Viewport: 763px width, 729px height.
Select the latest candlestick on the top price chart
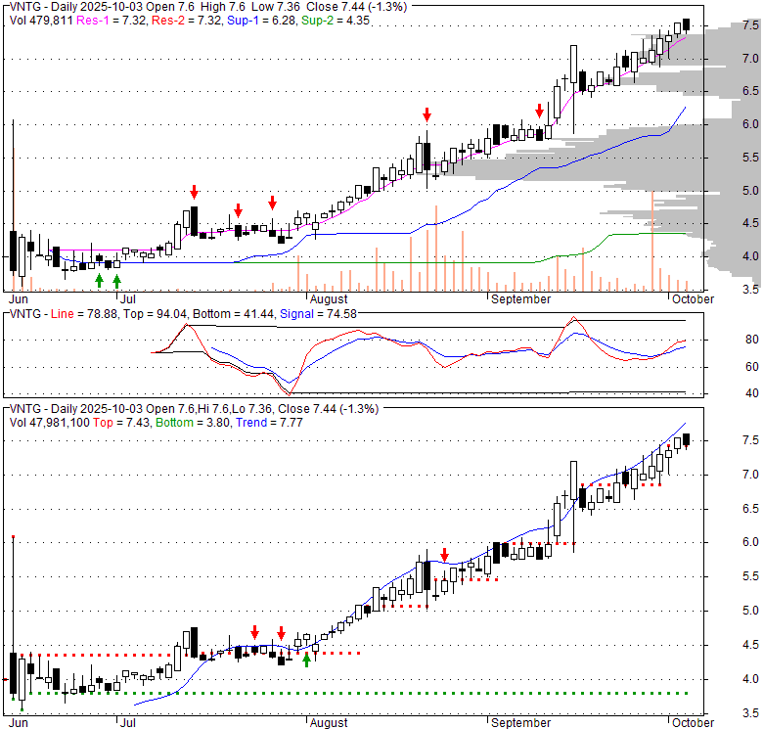coord(686,24)
